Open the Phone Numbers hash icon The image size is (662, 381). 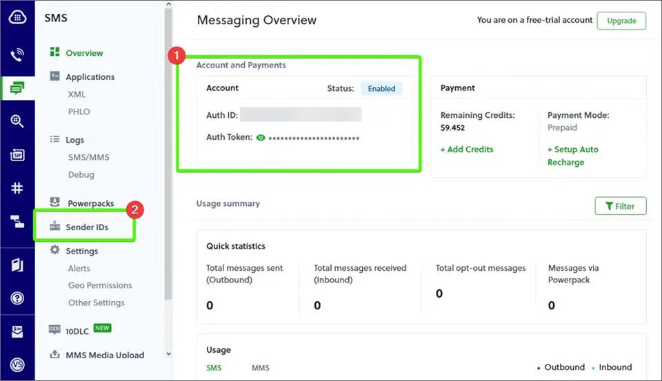click(17, 188)
